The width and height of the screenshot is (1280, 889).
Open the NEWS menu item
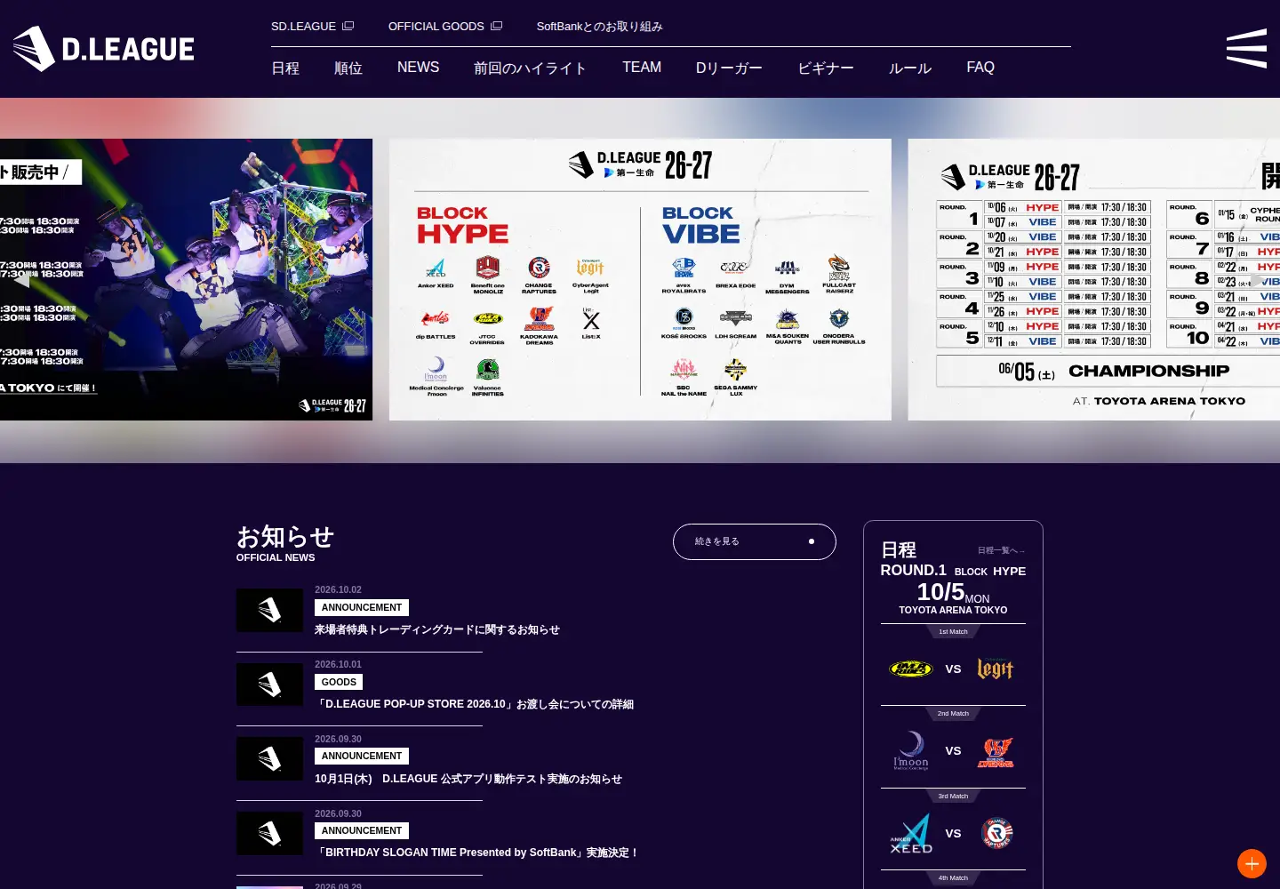418,68
